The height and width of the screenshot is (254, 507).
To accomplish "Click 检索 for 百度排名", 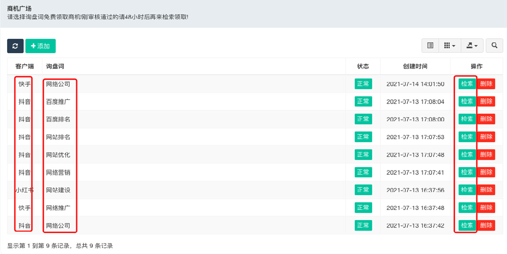I will [x=467, y=119].
